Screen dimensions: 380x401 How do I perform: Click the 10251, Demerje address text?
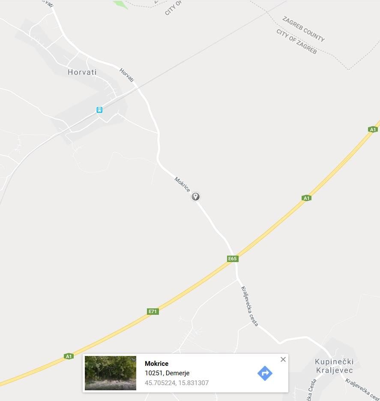(x=167, y=373)
